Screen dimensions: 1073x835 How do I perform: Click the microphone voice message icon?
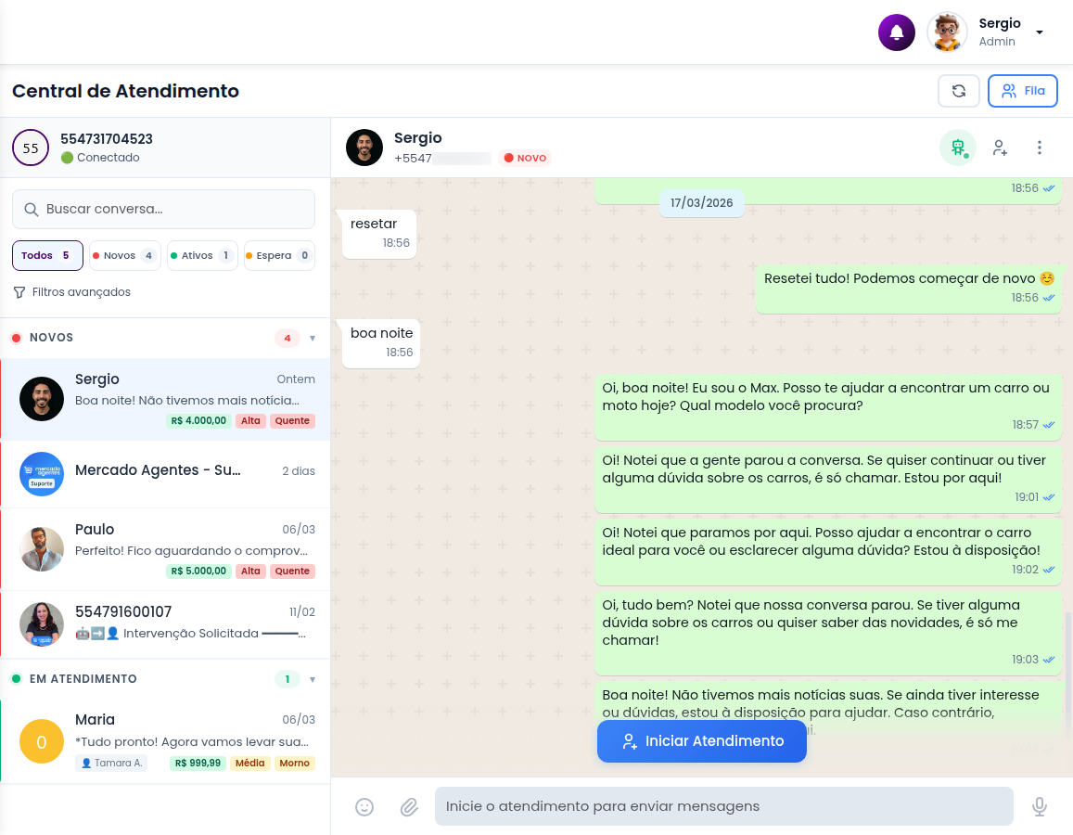click(1040, 807)
